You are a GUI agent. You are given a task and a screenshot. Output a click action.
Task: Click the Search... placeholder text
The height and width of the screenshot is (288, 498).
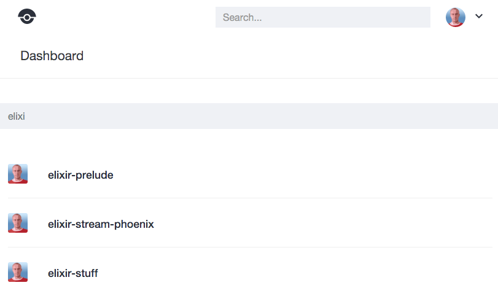tap(242, 17)
